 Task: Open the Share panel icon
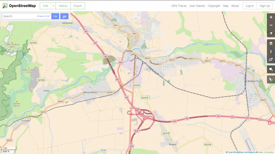[271, 59]
